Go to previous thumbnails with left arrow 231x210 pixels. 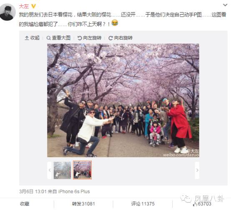point(50,170)
